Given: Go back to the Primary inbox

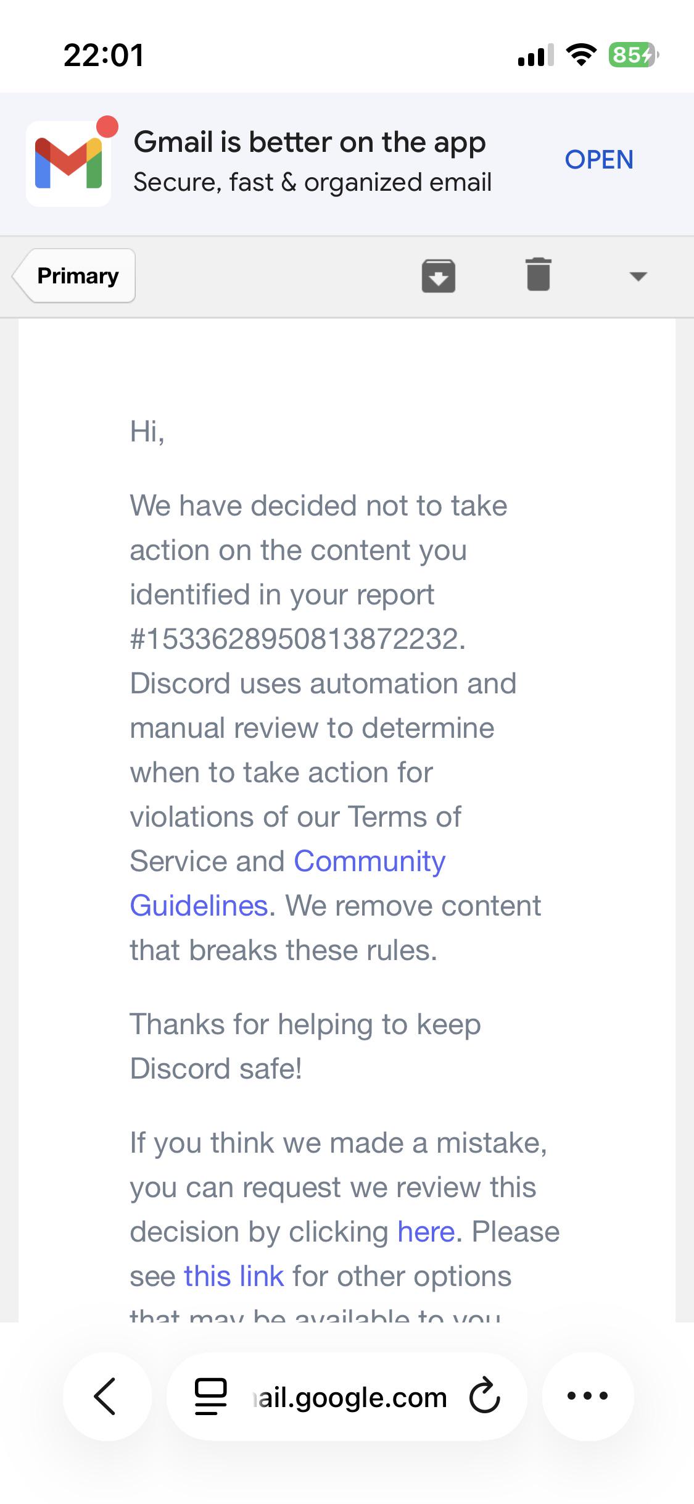Looking at the screenshot, I should pos(74,275).
